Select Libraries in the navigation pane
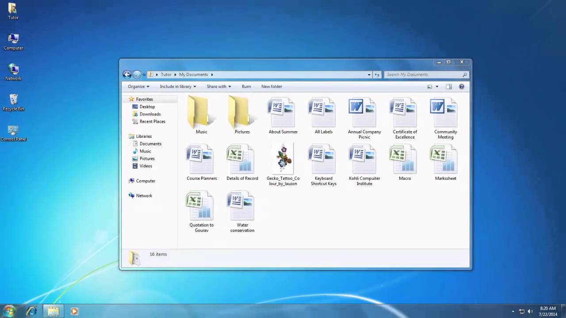This screenshot has height=318, width=566. coord(144,136)
